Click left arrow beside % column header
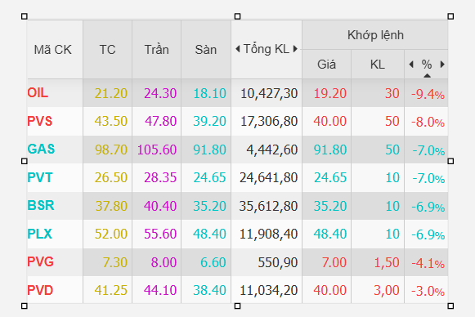Image resolution: width=475 pixels, height=317 pixels. pyautogui.click(x=411, y=65)
